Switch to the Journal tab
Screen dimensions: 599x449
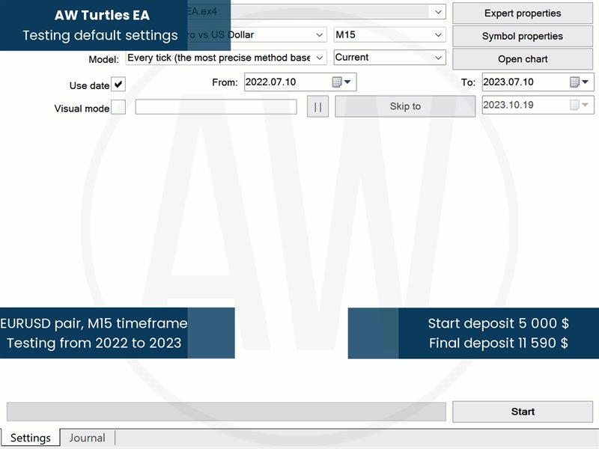click(88, 437)
